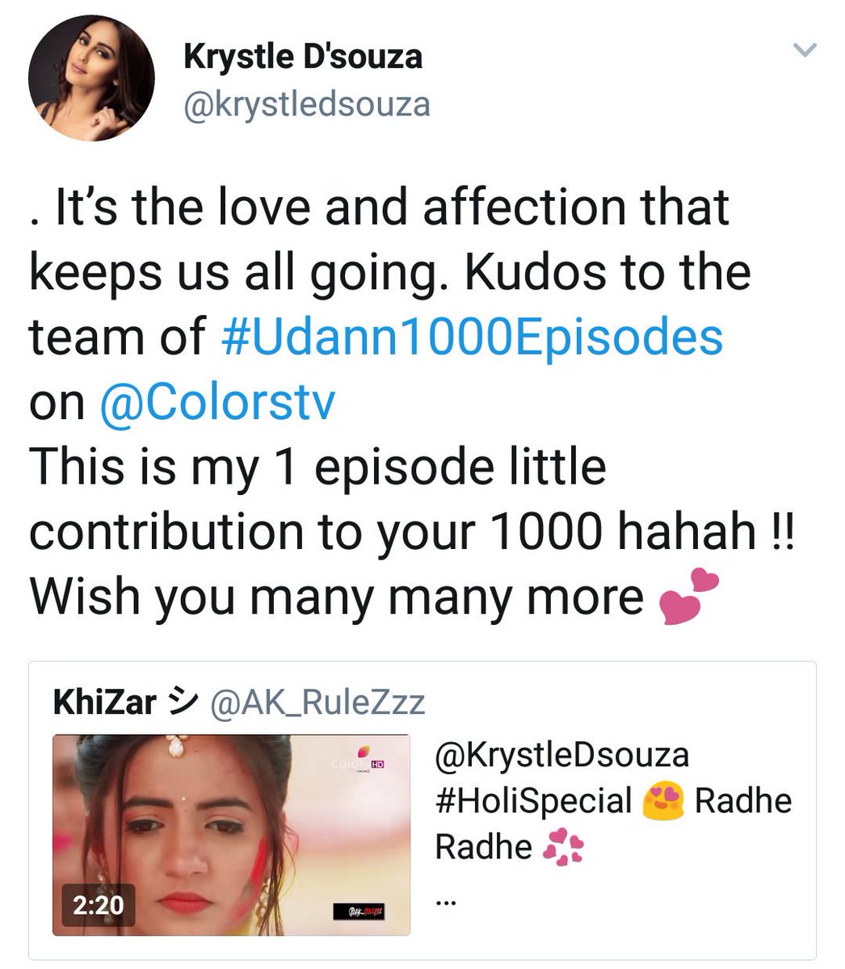This screenshot has height=969, width=845.
Task: Tap the Colors HD logo on video
Action: (360, 761)
